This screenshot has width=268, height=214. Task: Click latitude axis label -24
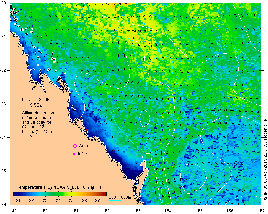(x=3, y=137)
